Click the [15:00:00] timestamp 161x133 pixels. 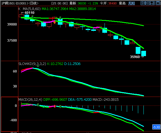[x=60, y=3]
